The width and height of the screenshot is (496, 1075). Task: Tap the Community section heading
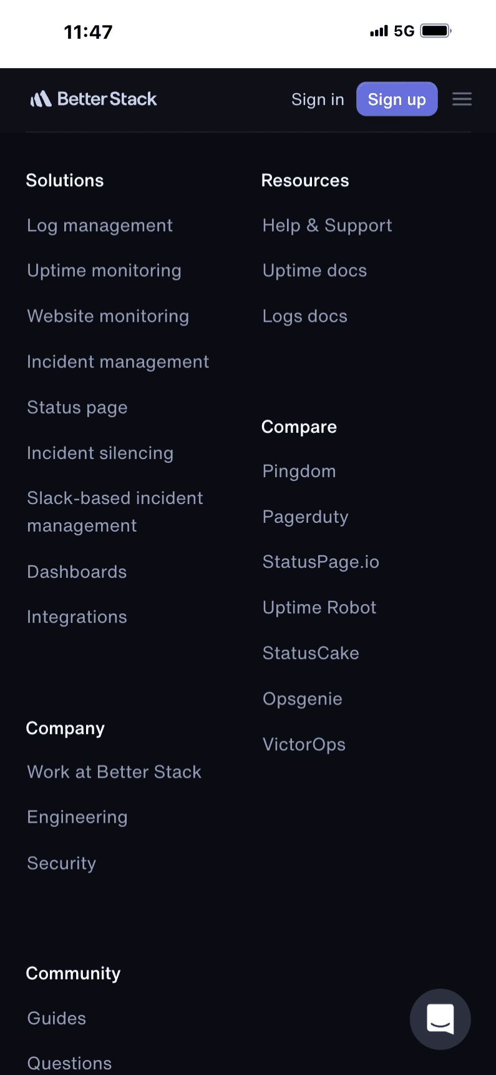click(x=73, y=973)
